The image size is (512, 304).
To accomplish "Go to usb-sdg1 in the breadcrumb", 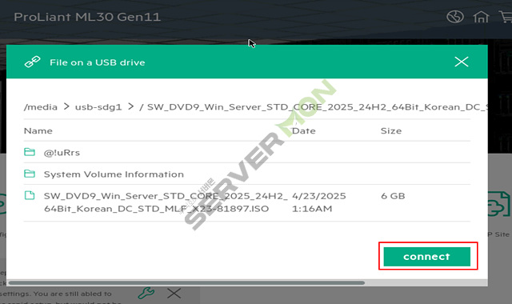I will click(98, 107).
